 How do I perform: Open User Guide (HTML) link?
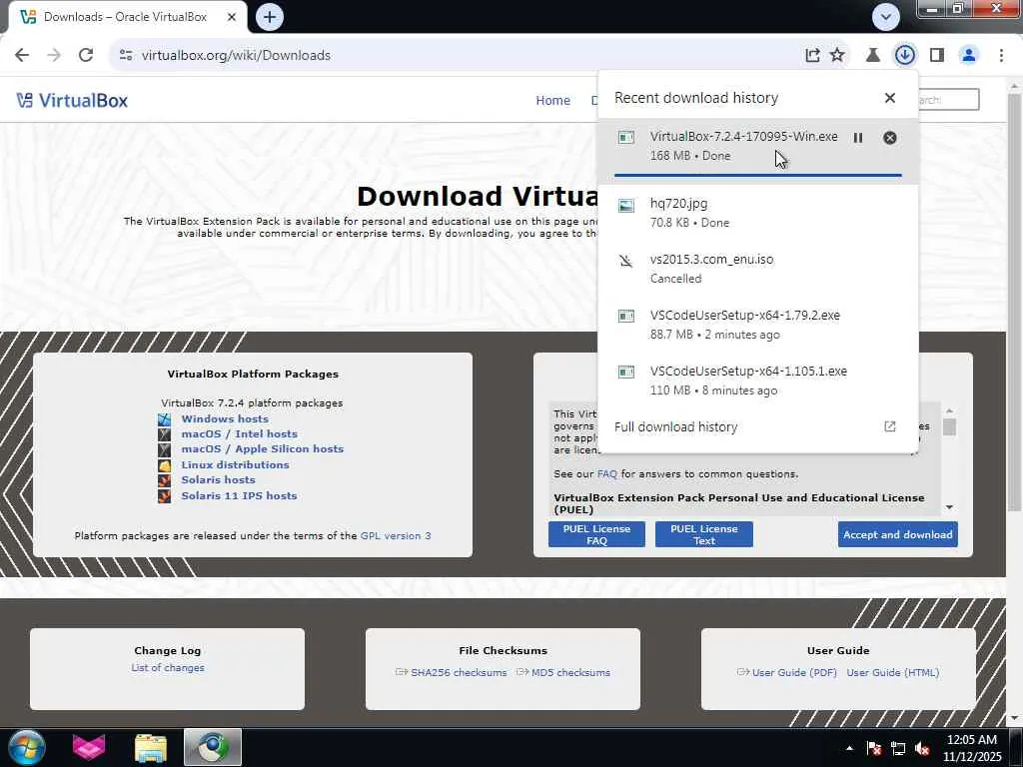(x=892, y=672)
